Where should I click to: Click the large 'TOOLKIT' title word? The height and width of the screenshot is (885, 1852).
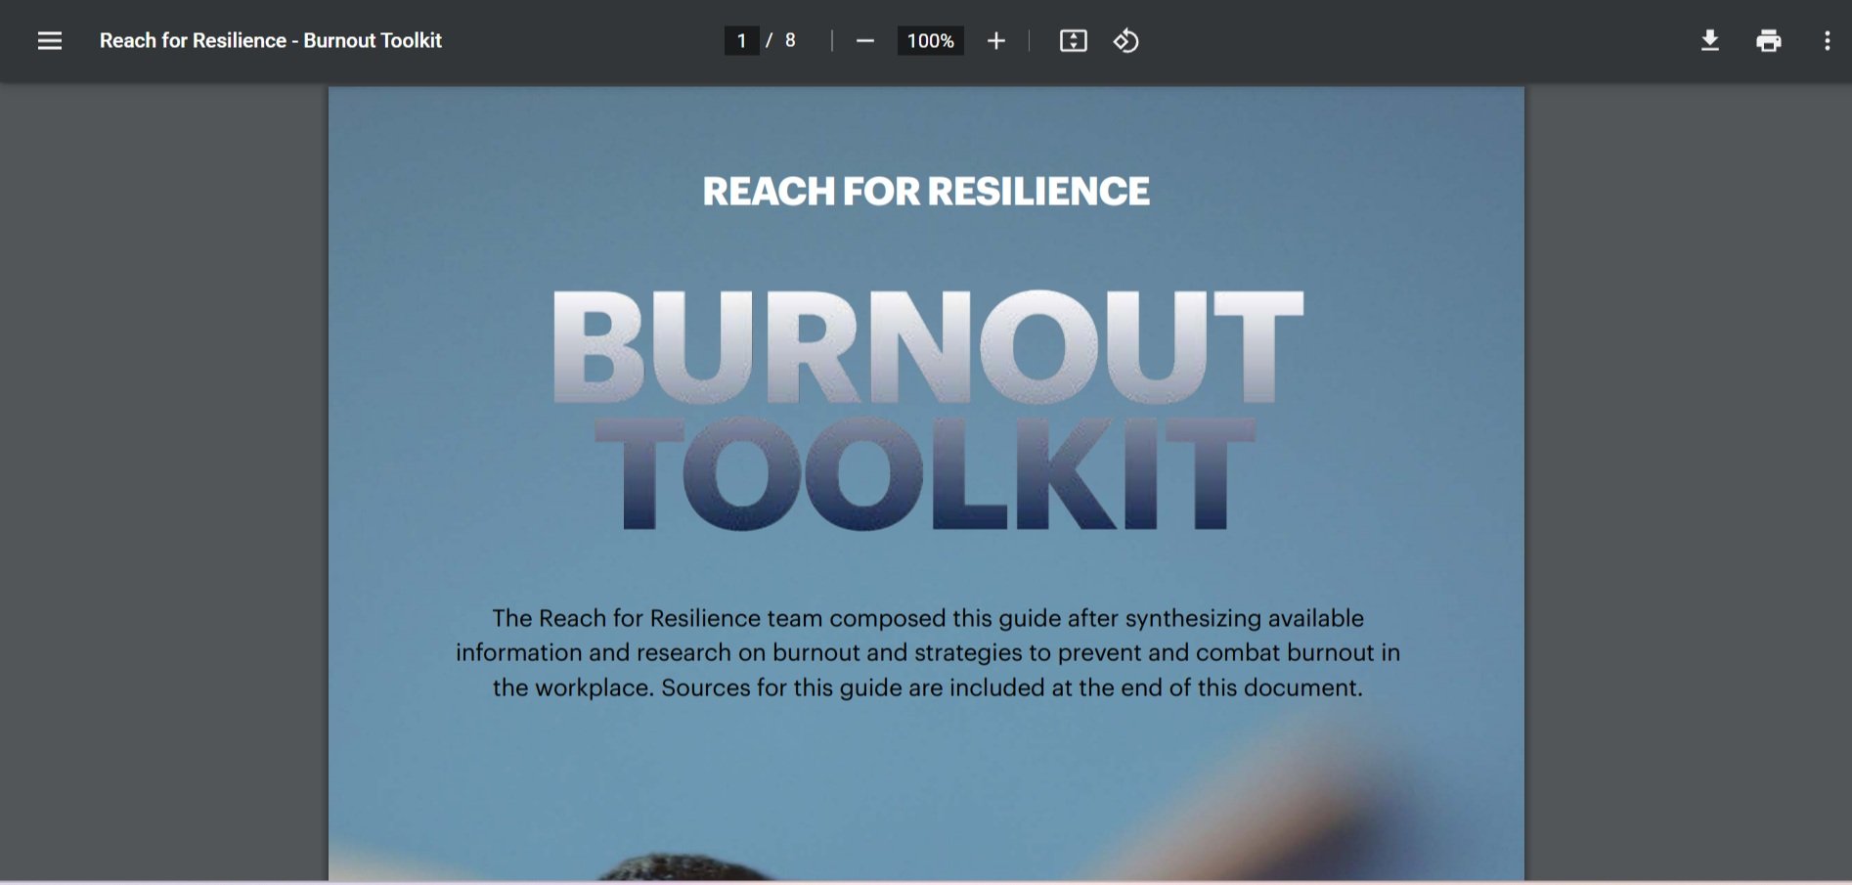pyautogui.click(x=925, y=473)
